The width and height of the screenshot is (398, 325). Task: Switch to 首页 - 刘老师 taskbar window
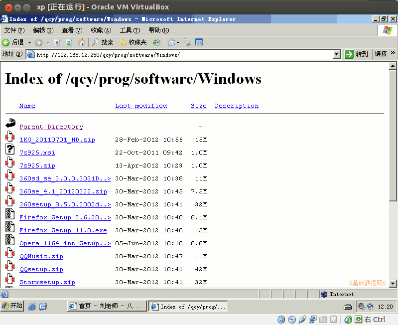pyautogui.click(x=107, y=306)
